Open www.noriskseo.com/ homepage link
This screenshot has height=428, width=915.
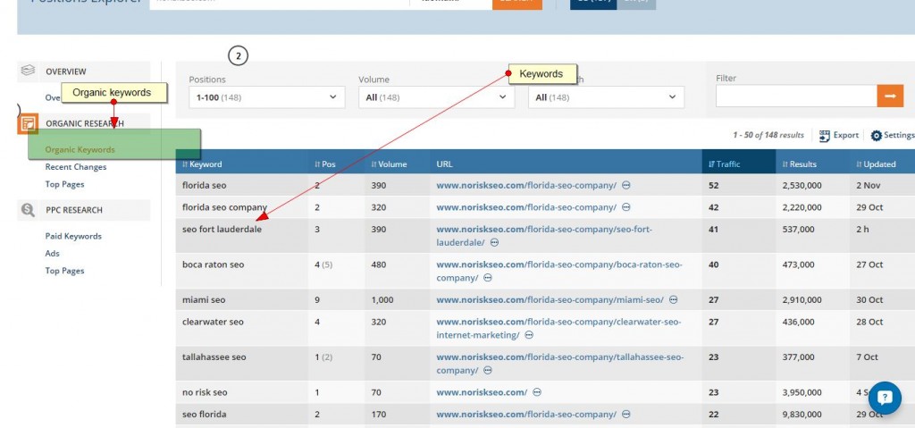[482, 392]
